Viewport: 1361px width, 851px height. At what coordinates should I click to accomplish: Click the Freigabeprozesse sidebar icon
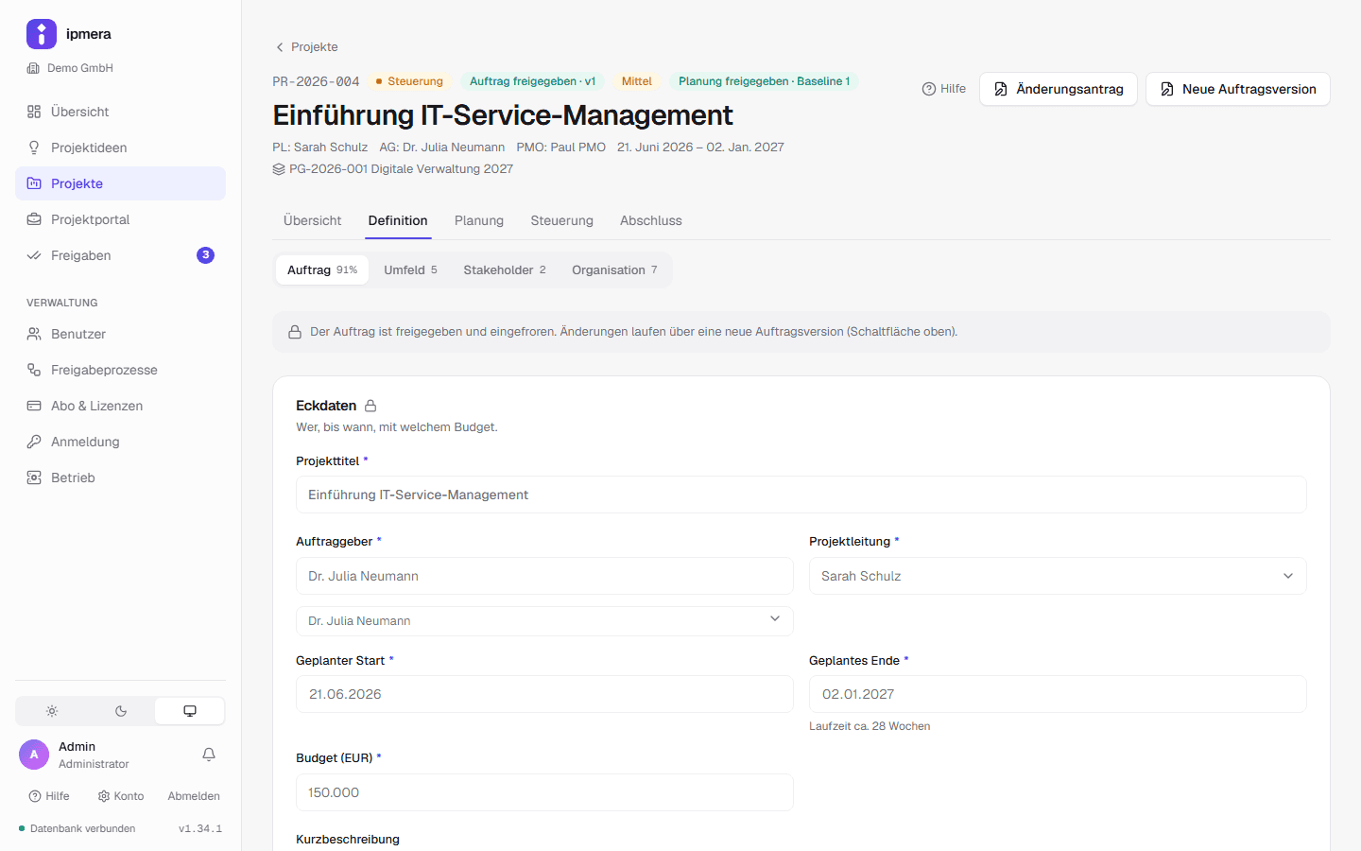pyautogui.click(x=34, y=370)
